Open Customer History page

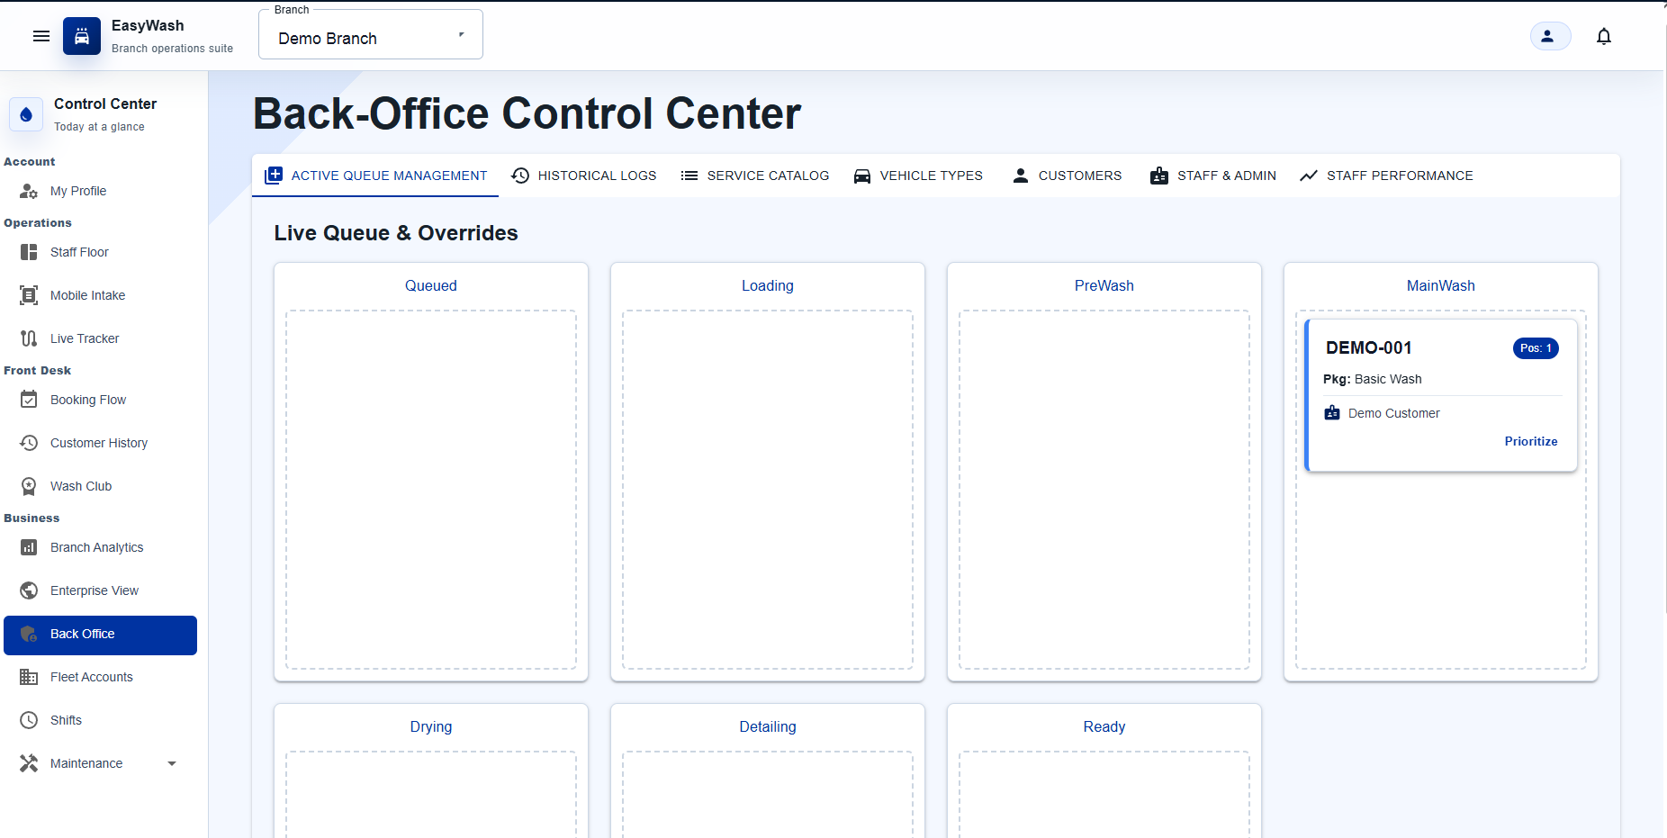100,443
